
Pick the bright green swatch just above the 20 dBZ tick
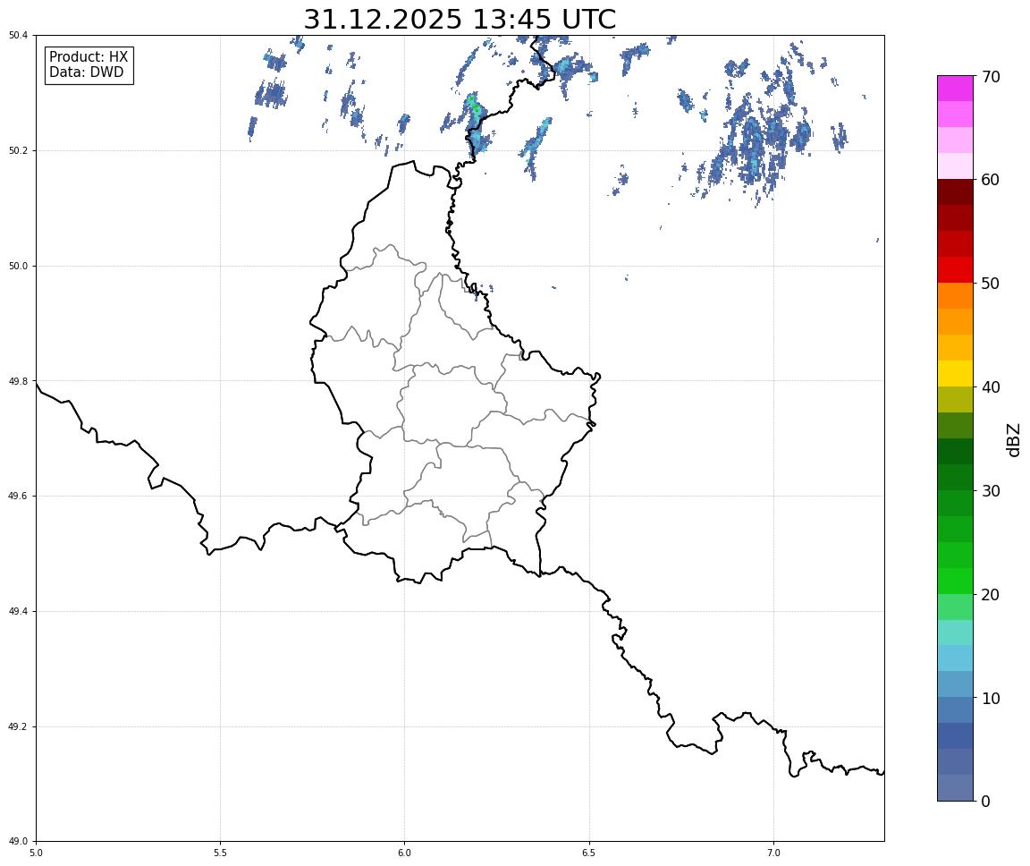[955, 581]
